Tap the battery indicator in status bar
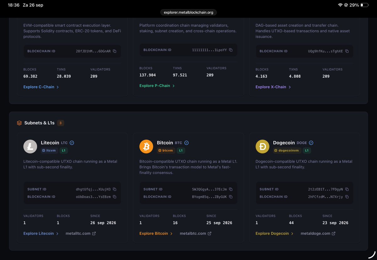Image resolution: width=377 pixels, height=260 pixels. (x=365, y=5)
